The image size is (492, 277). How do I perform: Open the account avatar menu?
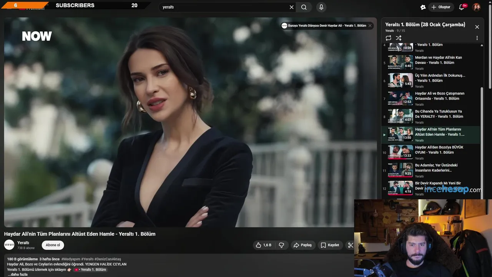pos(476,7)
